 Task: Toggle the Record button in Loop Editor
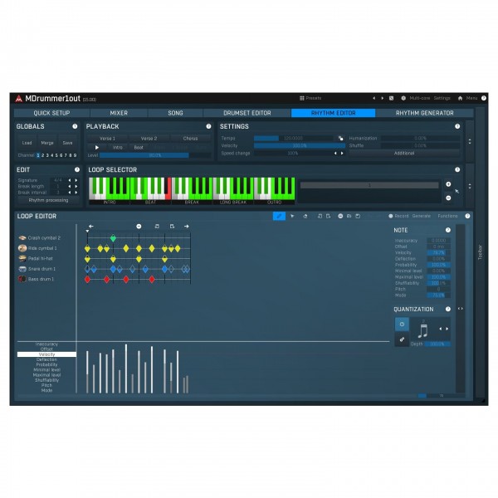398,216
